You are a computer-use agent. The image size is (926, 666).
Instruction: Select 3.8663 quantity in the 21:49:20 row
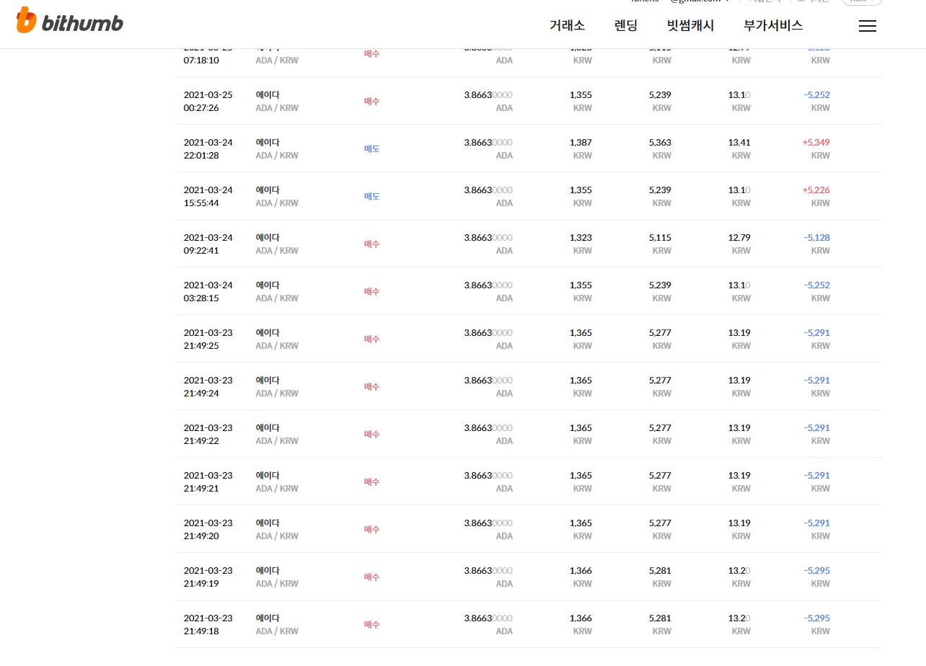pos(488,523)
